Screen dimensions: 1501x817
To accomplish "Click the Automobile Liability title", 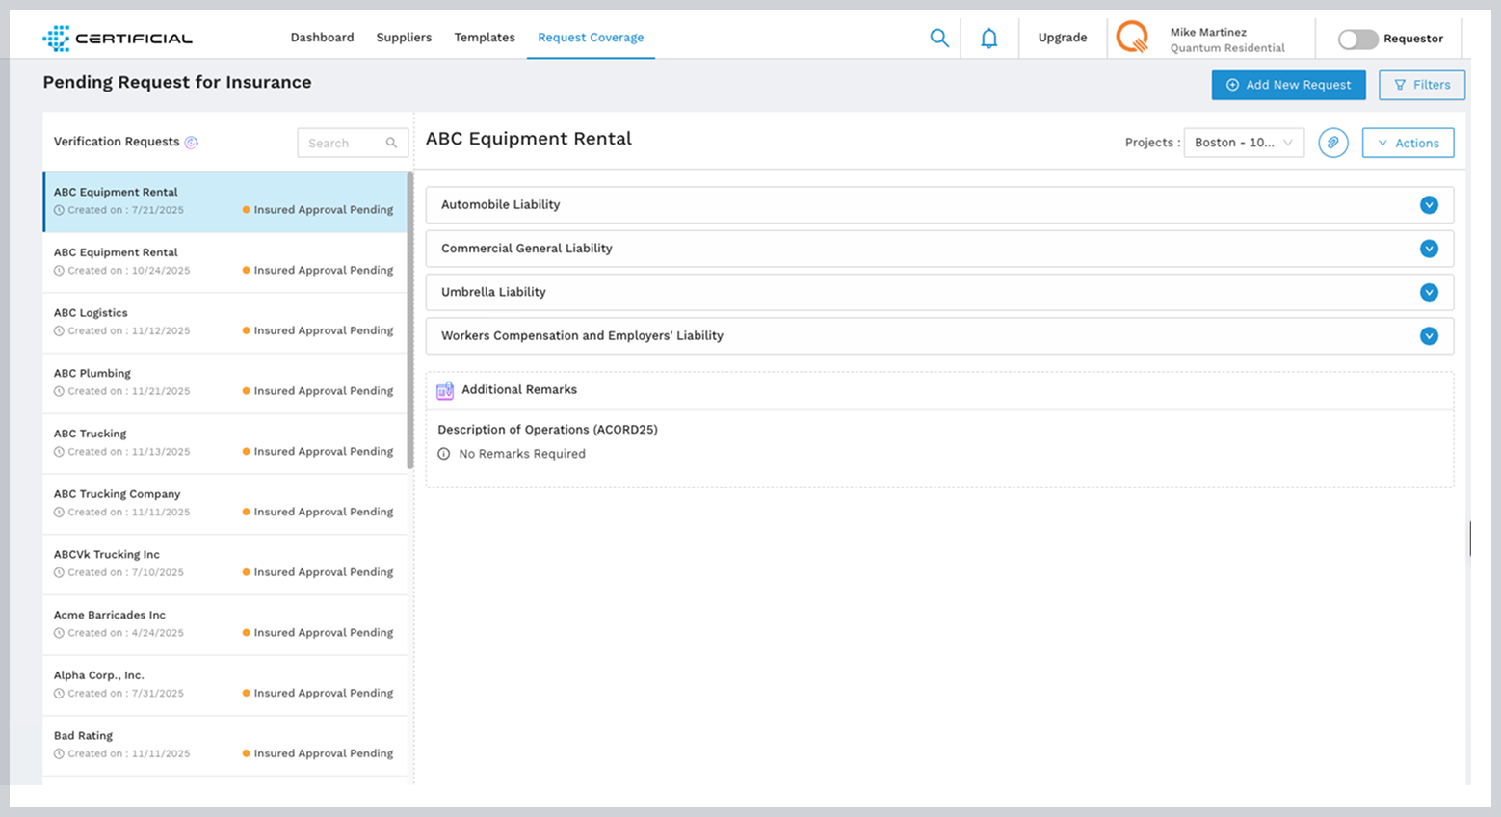I will [x=500, y=204].
